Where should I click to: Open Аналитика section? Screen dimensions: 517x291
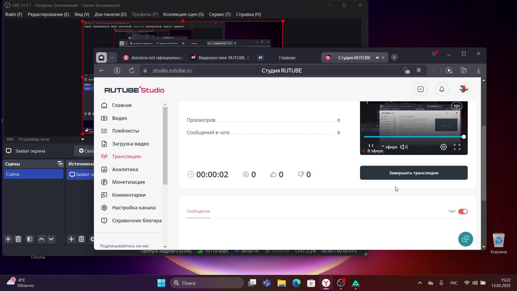pyautogui.click(x=120, y=169)
